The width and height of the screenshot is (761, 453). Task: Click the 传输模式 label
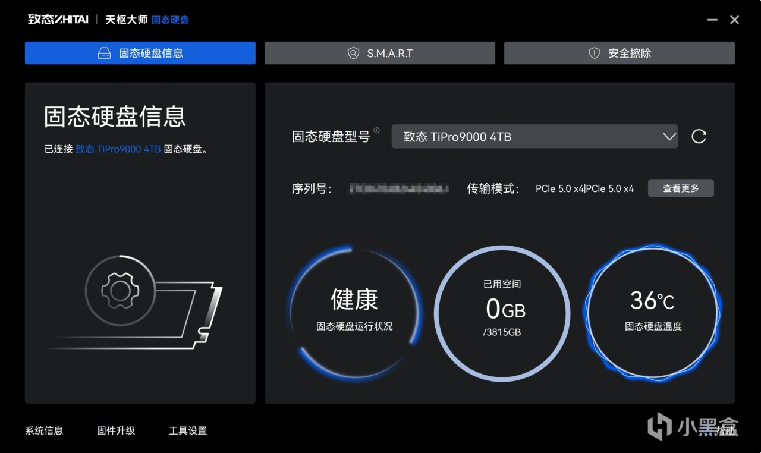[x=493, y=188]
